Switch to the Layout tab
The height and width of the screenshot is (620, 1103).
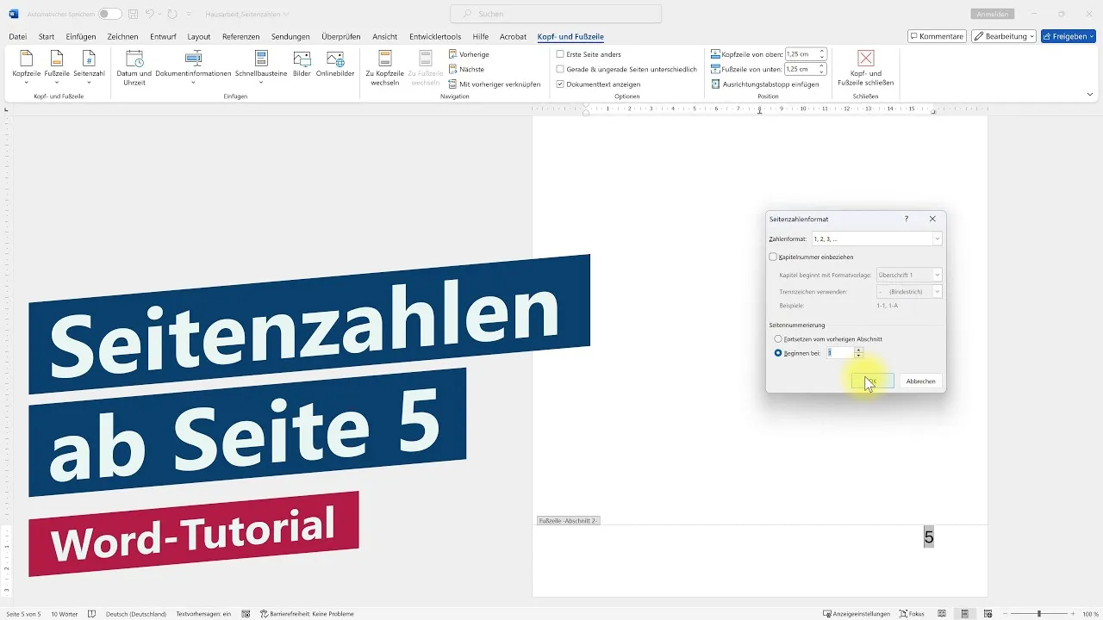point(199,37)
